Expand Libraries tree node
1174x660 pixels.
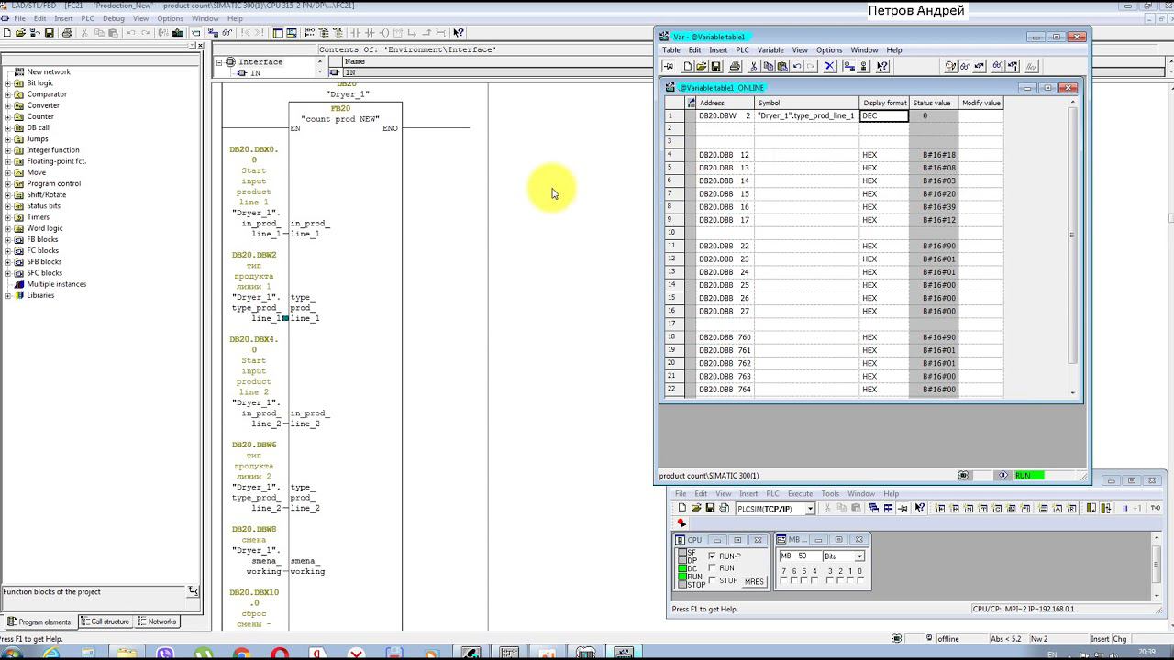(x=8, y=295)
